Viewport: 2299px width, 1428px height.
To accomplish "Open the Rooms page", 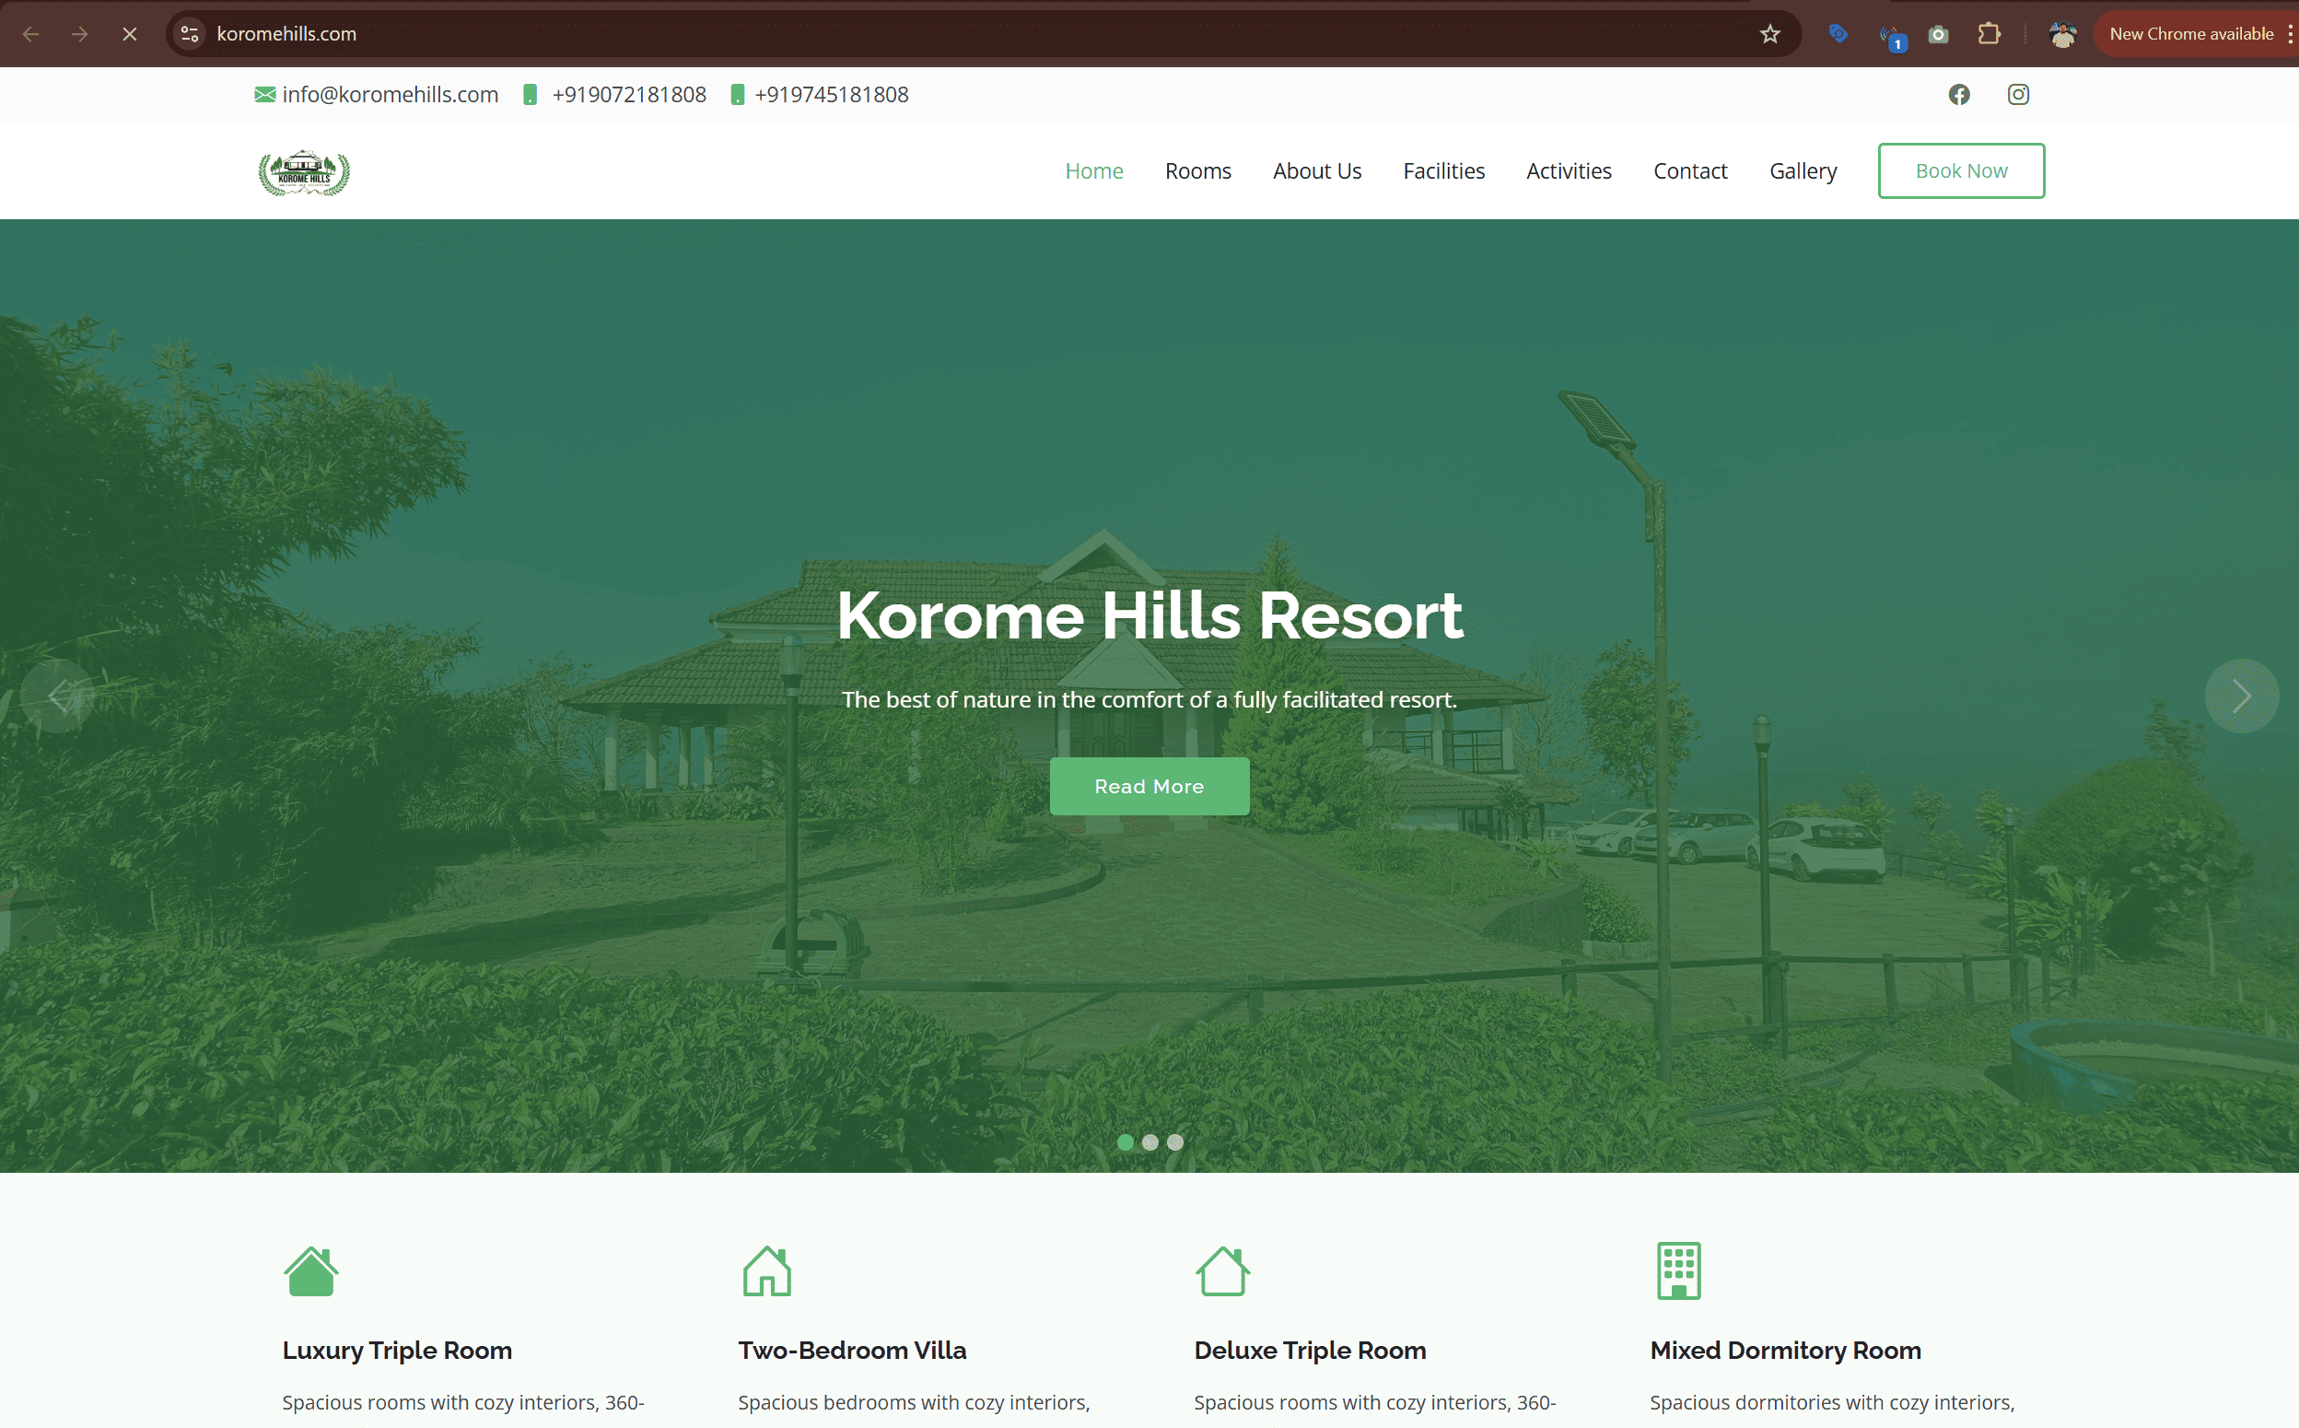I will tap(1198, 171).
